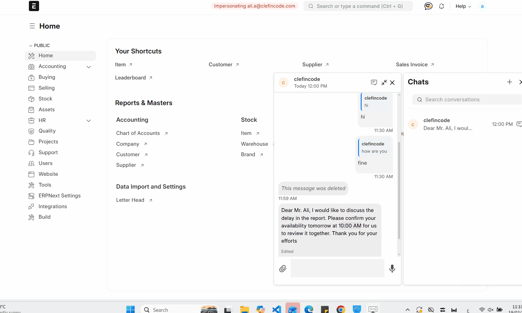Open the Help dropdown menu

click(463, 6)
